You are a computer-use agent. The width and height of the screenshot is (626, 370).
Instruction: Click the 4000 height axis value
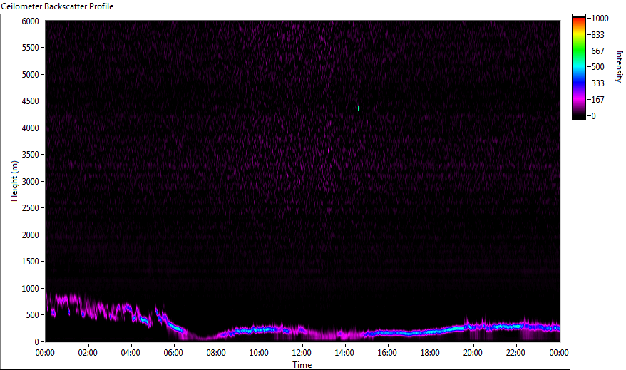tap(31, 128)
